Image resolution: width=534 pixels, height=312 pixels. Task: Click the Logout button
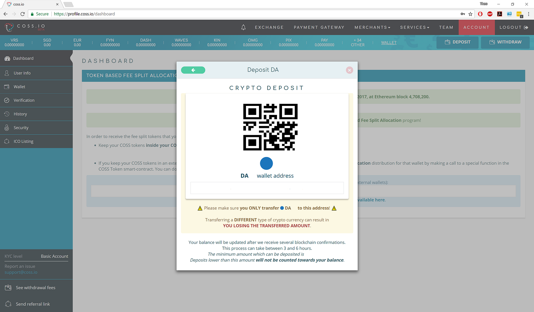[x=514, y=27]
